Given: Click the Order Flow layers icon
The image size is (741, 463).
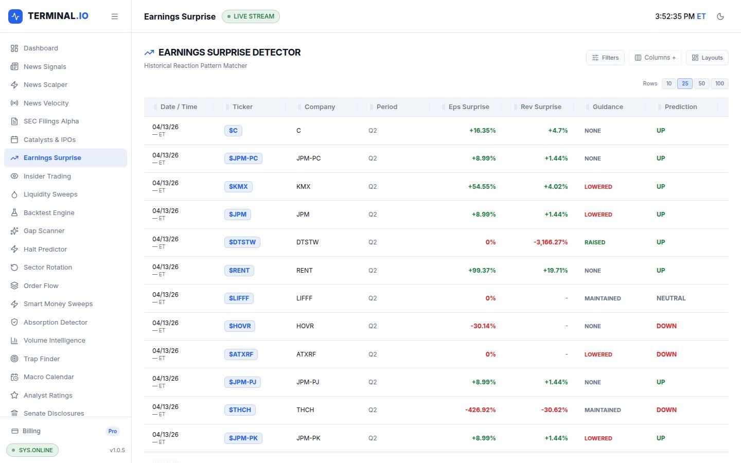Looking at the screenshot, I should tap(14, 286).
